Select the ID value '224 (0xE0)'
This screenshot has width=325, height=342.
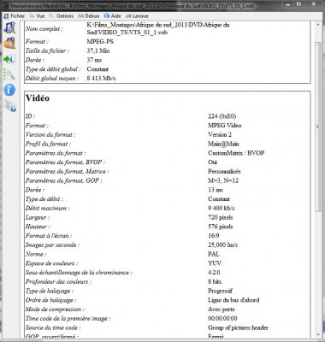click(222, 116)
